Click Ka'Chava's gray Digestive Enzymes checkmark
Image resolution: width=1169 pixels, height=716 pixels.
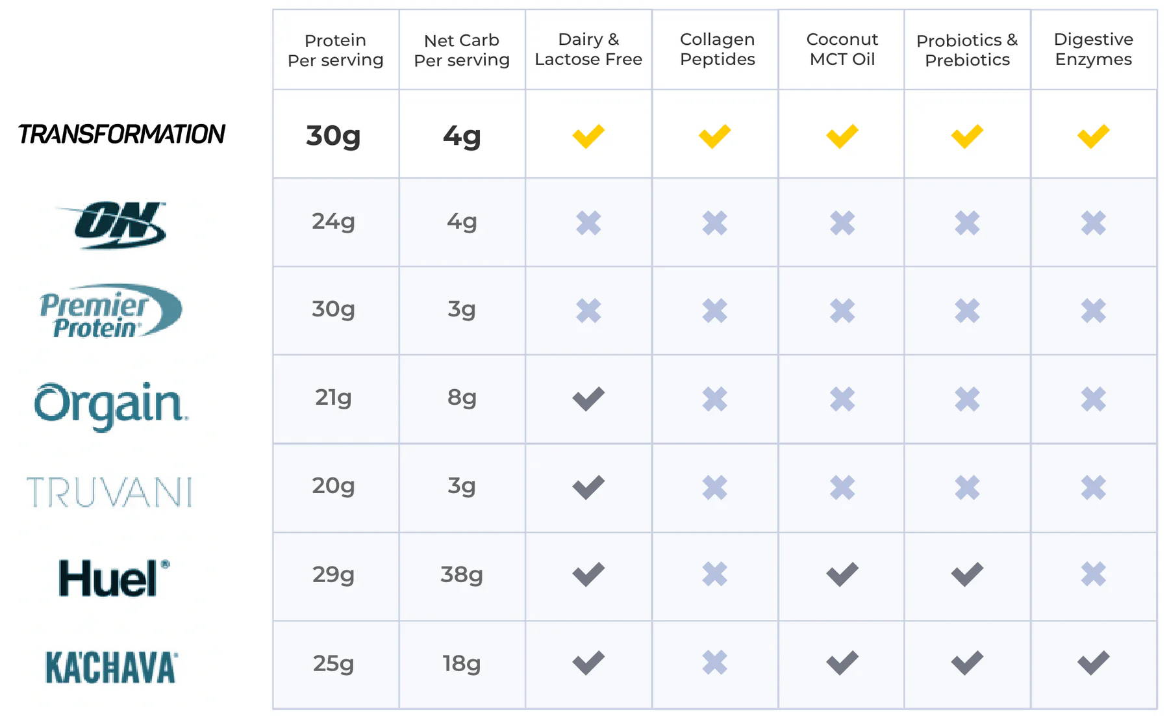click(x=1093, y=663)
